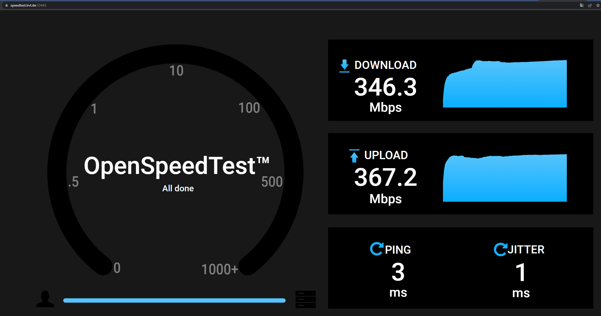Click the blue test progress bar

(174, 300)
